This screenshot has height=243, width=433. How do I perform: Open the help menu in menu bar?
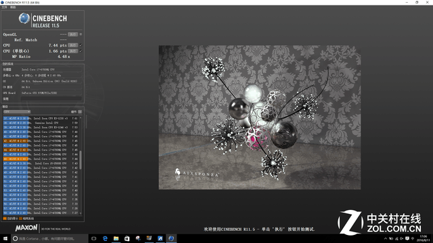pyautogui.click(x=13, y=7)
